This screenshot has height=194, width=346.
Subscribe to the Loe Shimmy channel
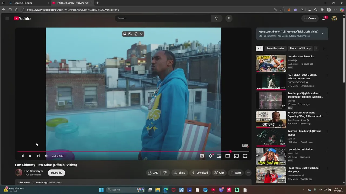click(x=56, y=173)
